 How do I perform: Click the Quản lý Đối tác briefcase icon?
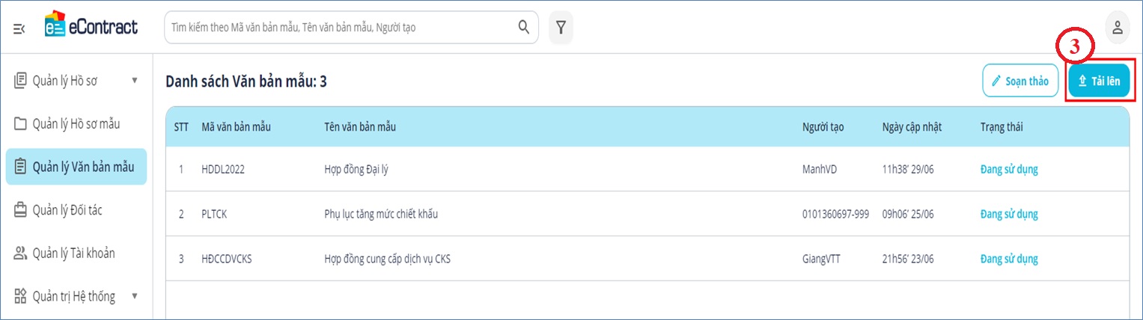(21, 211)
